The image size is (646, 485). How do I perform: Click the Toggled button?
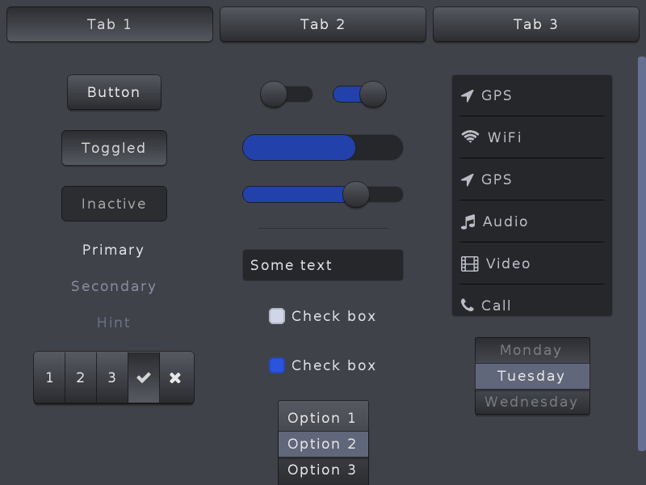114,148
